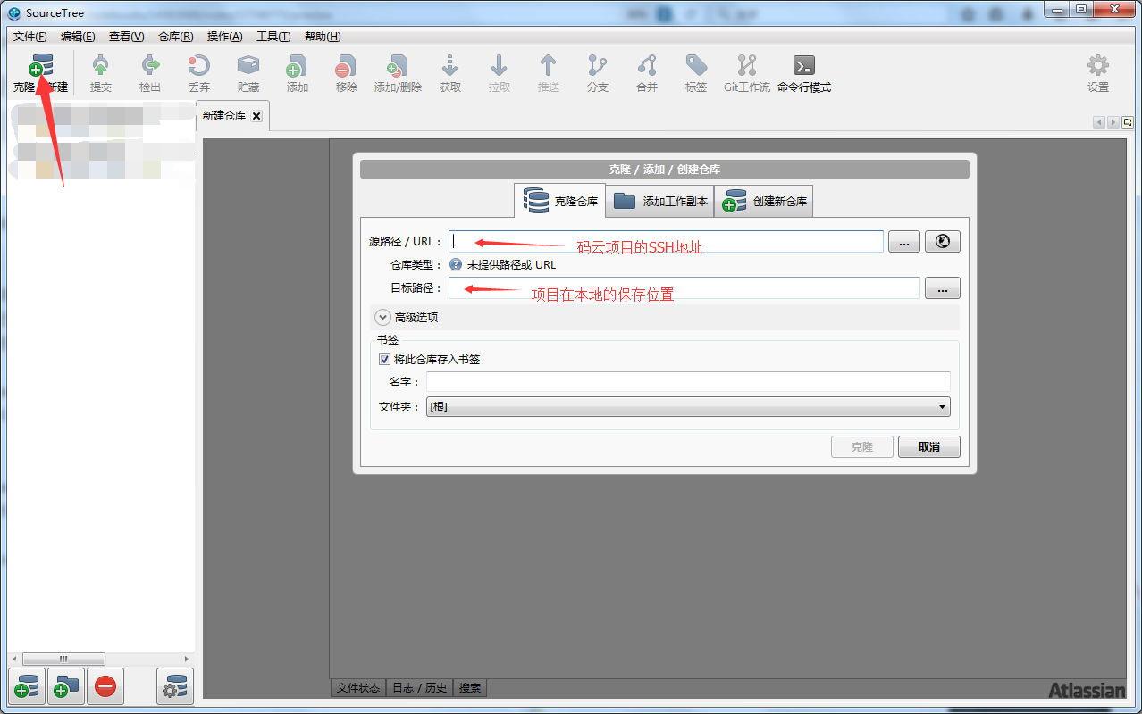Open the Git工作流 toolbar icon
The width and height of the screenshot is (1142, 714).
[747, 65]
